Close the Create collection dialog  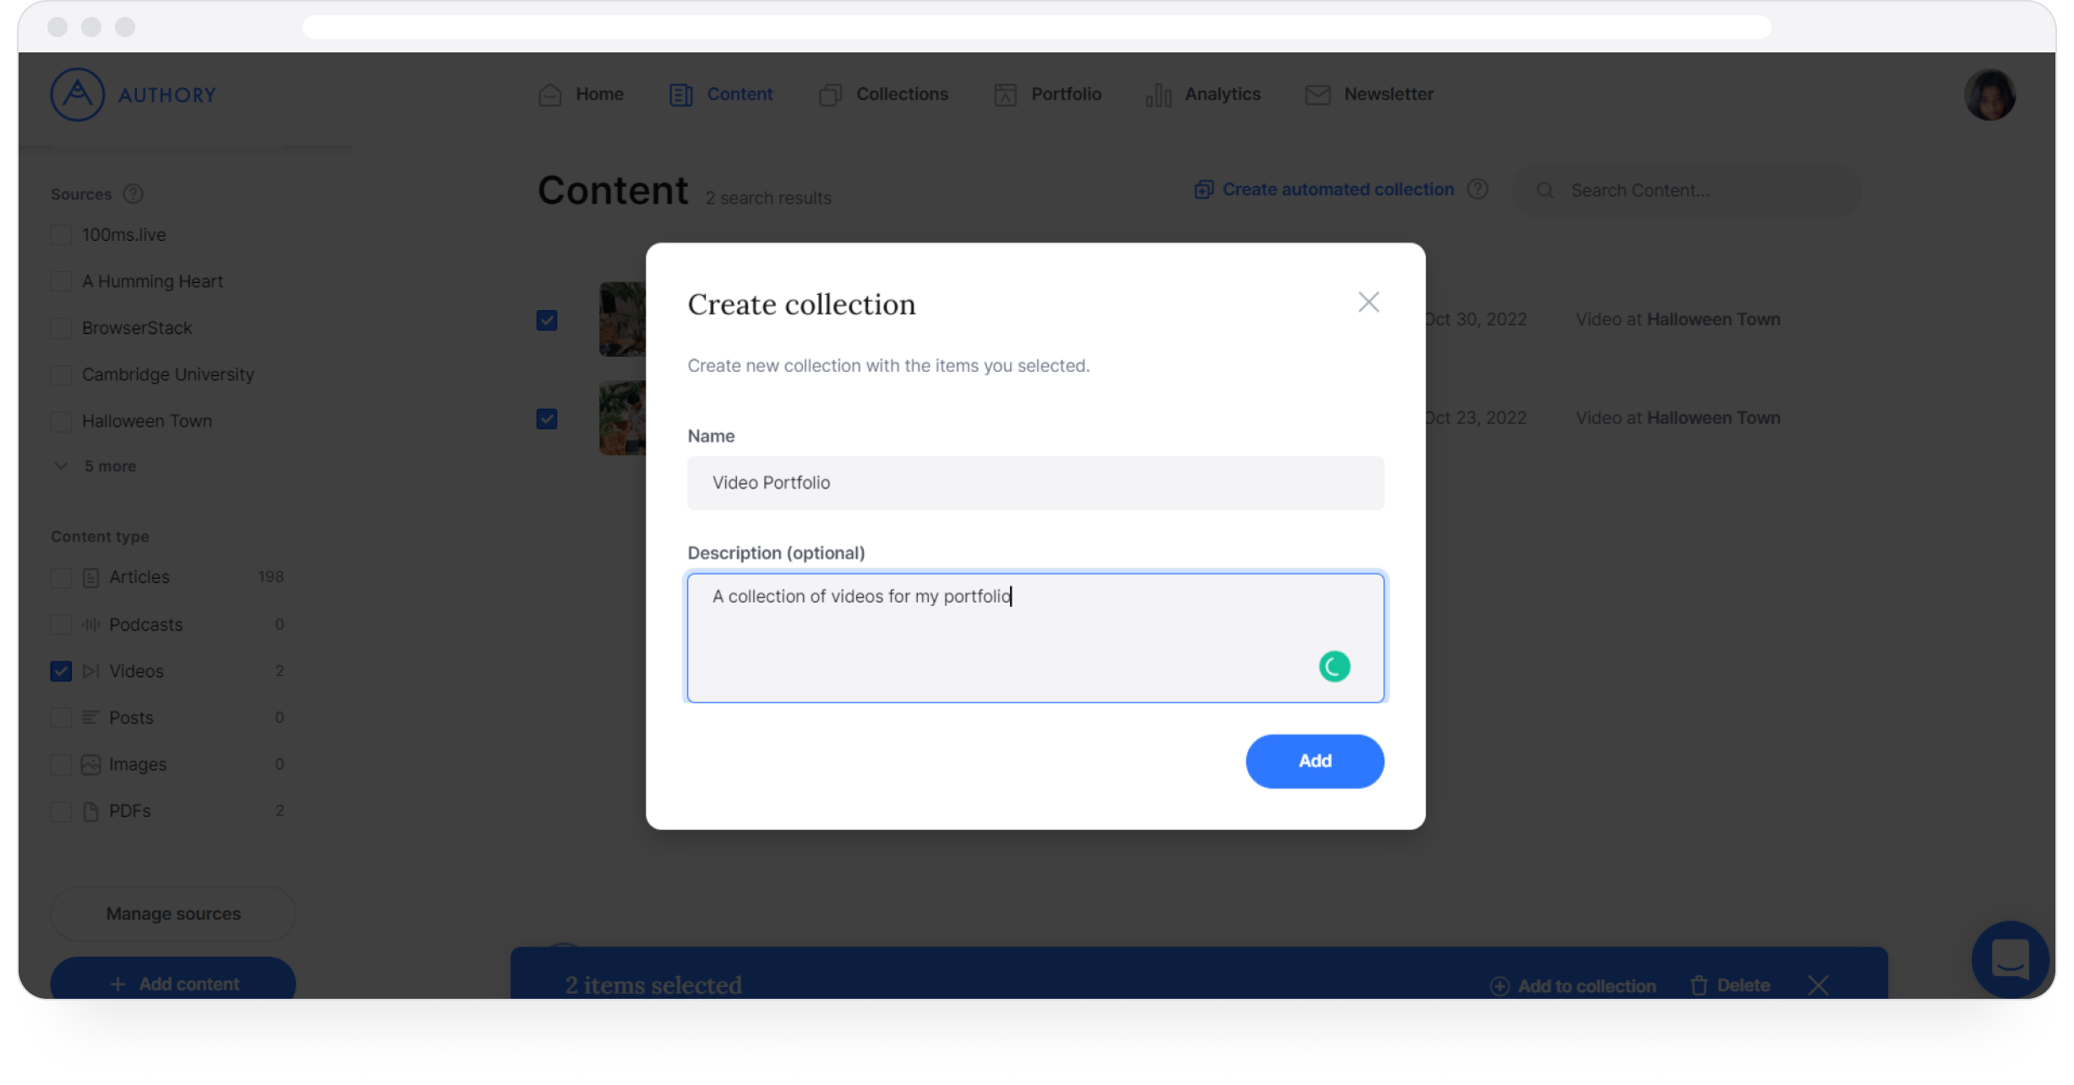(x=1368, y=302)
